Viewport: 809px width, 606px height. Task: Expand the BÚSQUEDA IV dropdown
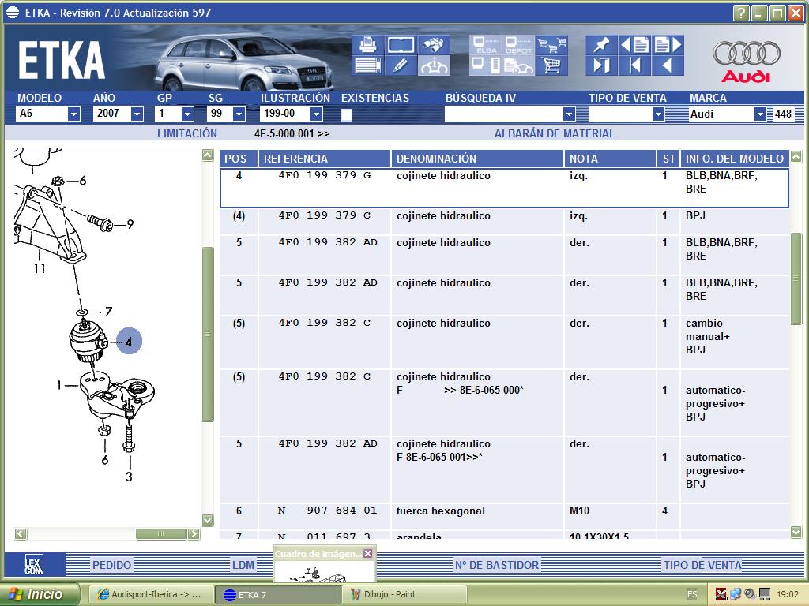[x=569, y=114]
